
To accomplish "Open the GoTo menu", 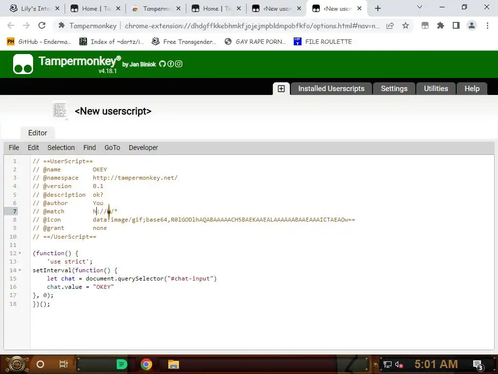I will pyautogui.click(x=112, y=148).
